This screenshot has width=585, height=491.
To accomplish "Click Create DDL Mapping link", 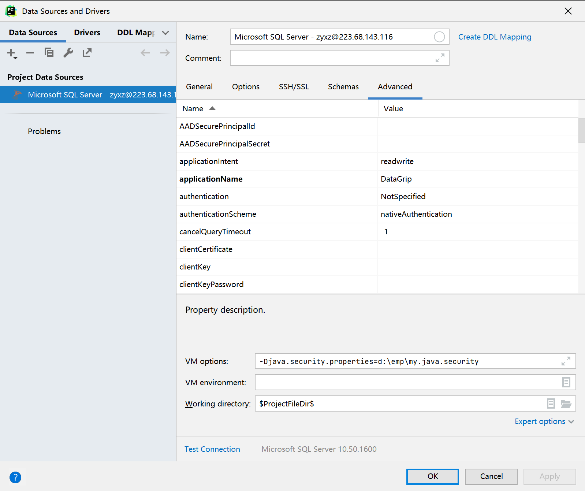I will click(x=495, y=37).
